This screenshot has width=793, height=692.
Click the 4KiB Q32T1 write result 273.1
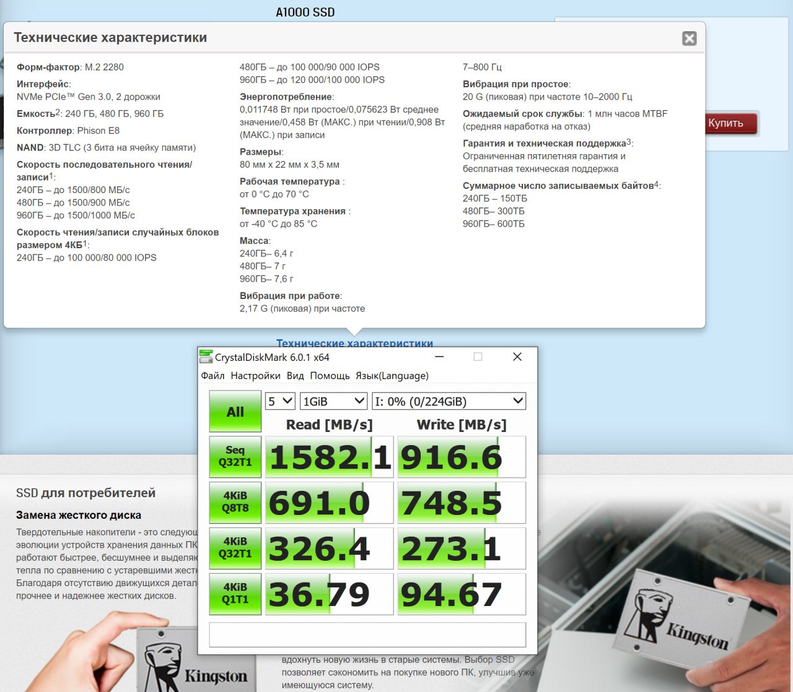point(462,548)
